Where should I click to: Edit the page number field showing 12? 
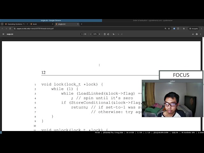click(82, 34)
